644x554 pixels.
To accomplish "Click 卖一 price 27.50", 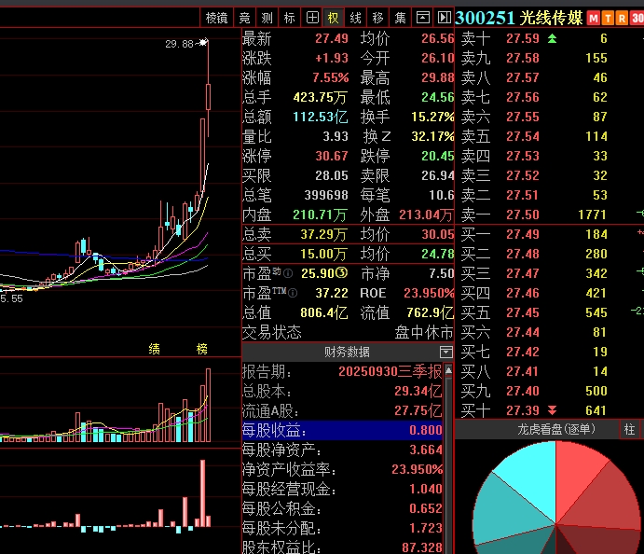I will 523,215.
